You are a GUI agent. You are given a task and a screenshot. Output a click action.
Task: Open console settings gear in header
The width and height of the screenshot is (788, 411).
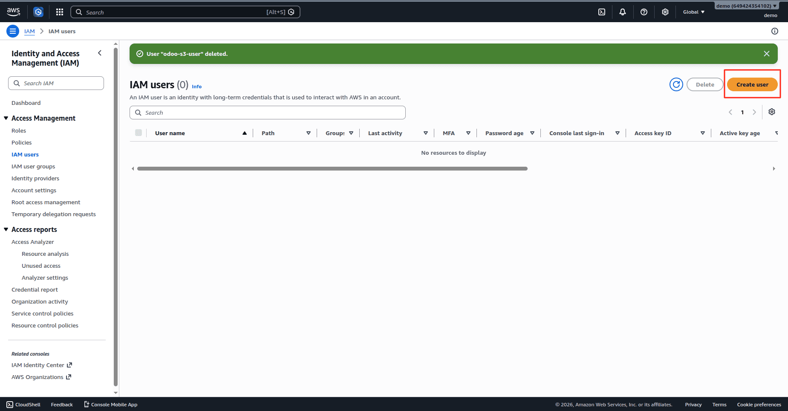[x=665, y=12]
